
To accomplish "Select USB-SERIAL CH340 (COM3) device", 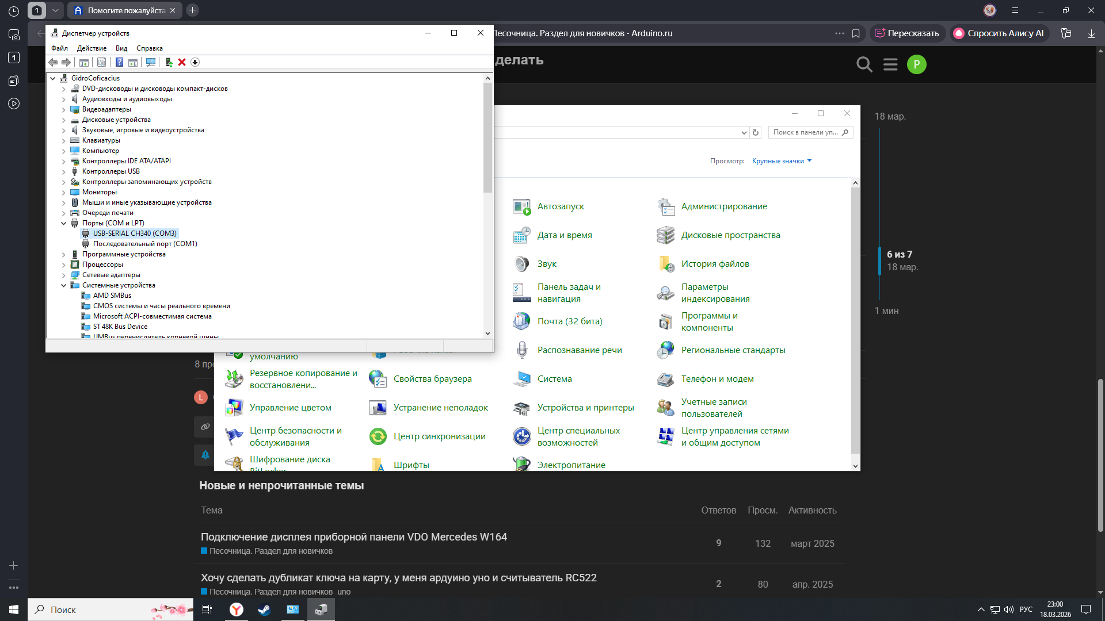I will coord(135,233).
